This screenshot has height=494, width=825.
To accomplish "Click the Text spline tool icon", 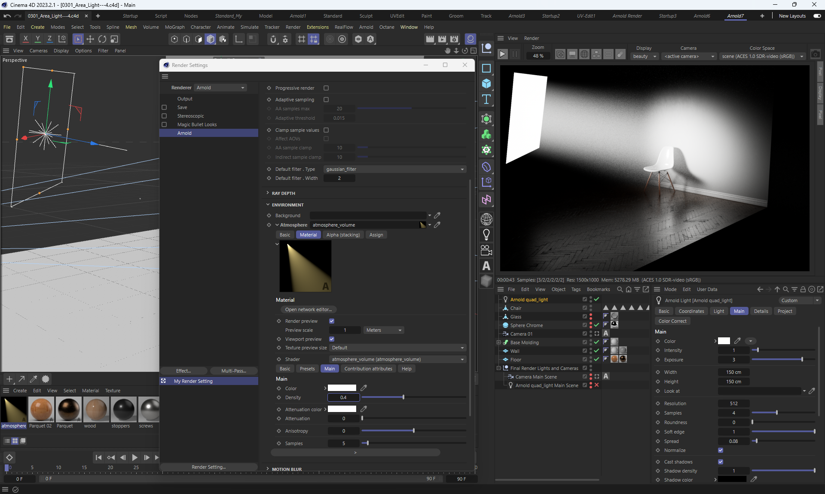I will pyautogui.click(x=486, y=100).
